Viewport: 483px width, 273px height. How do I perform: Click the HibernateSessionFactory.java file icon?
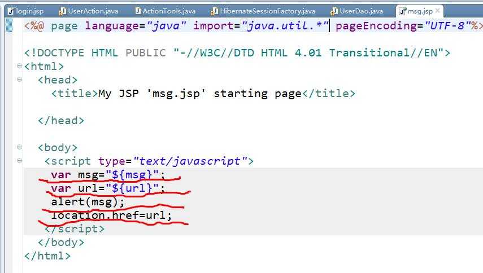(x=214, y=11)
